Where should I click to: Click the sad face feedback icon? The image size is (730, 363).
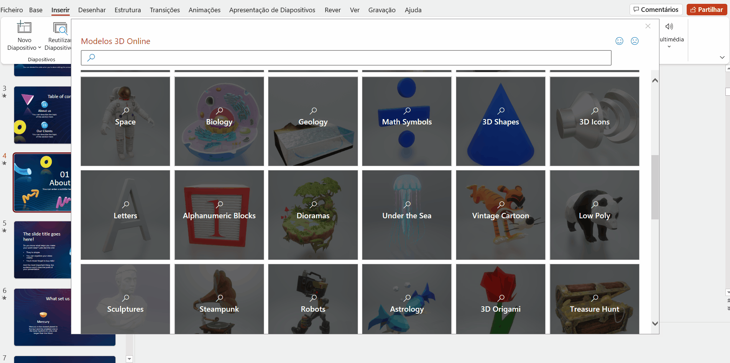[x=635, y=41]
